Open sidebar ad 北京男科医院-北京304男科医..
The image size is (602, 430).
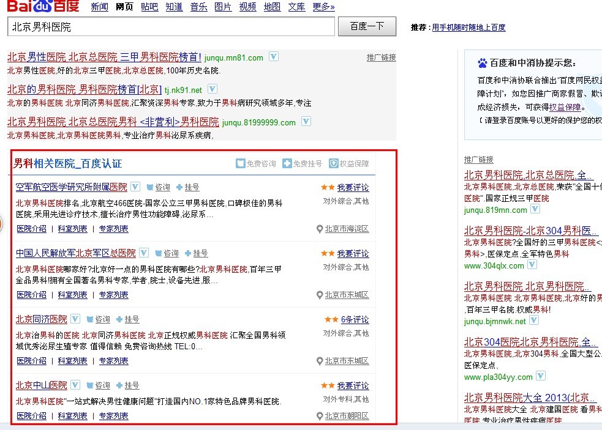coord(531,231)
